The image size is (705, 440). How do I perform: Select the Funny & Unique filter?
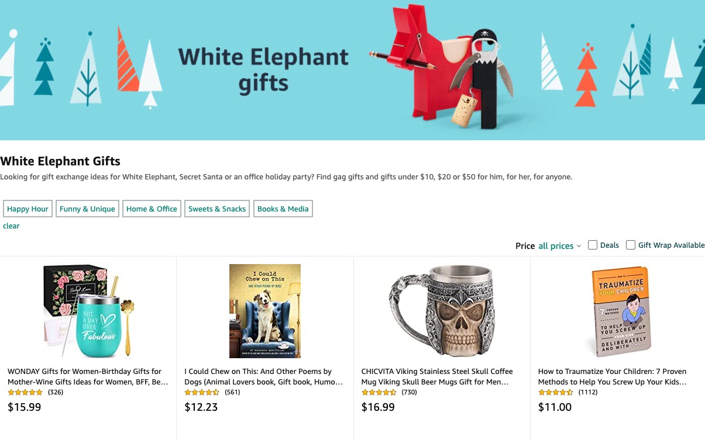(87, 209)
